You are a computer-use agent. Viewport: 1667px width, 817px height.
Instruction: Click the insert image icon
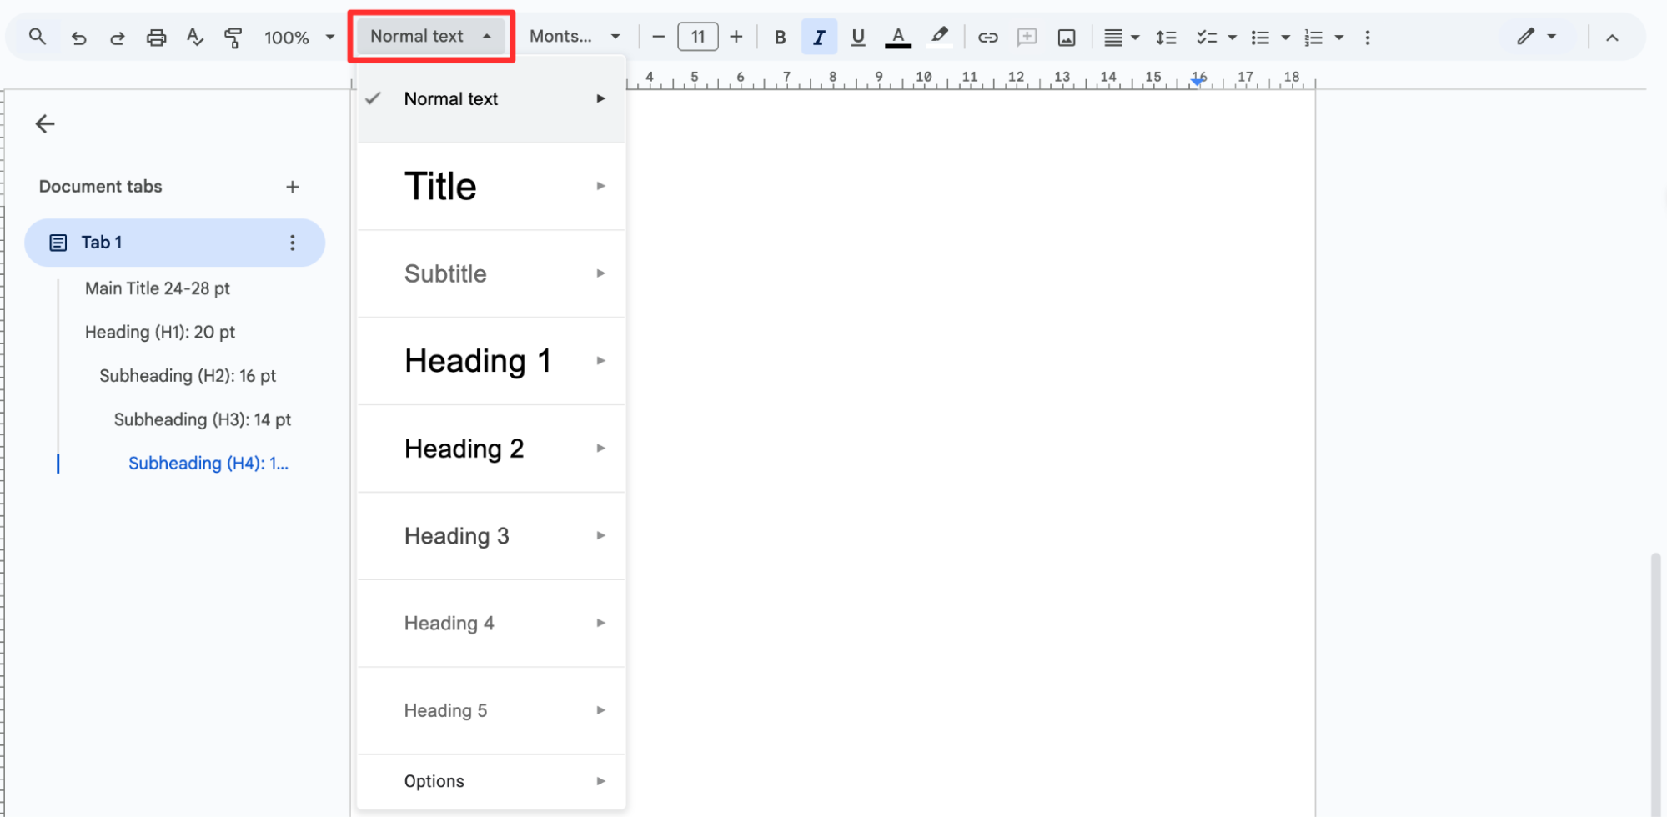[x=1066, y=38]
